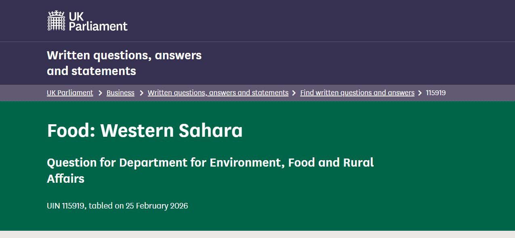Screen dimensions: 515x238
Task: Click the chevron after the Business breadcrumb
Action: 141,93
